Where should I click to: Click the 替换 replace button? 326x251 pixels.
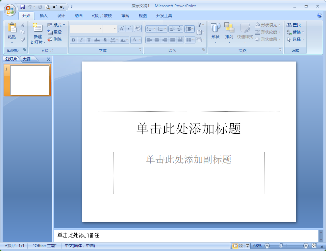(295, 32)
